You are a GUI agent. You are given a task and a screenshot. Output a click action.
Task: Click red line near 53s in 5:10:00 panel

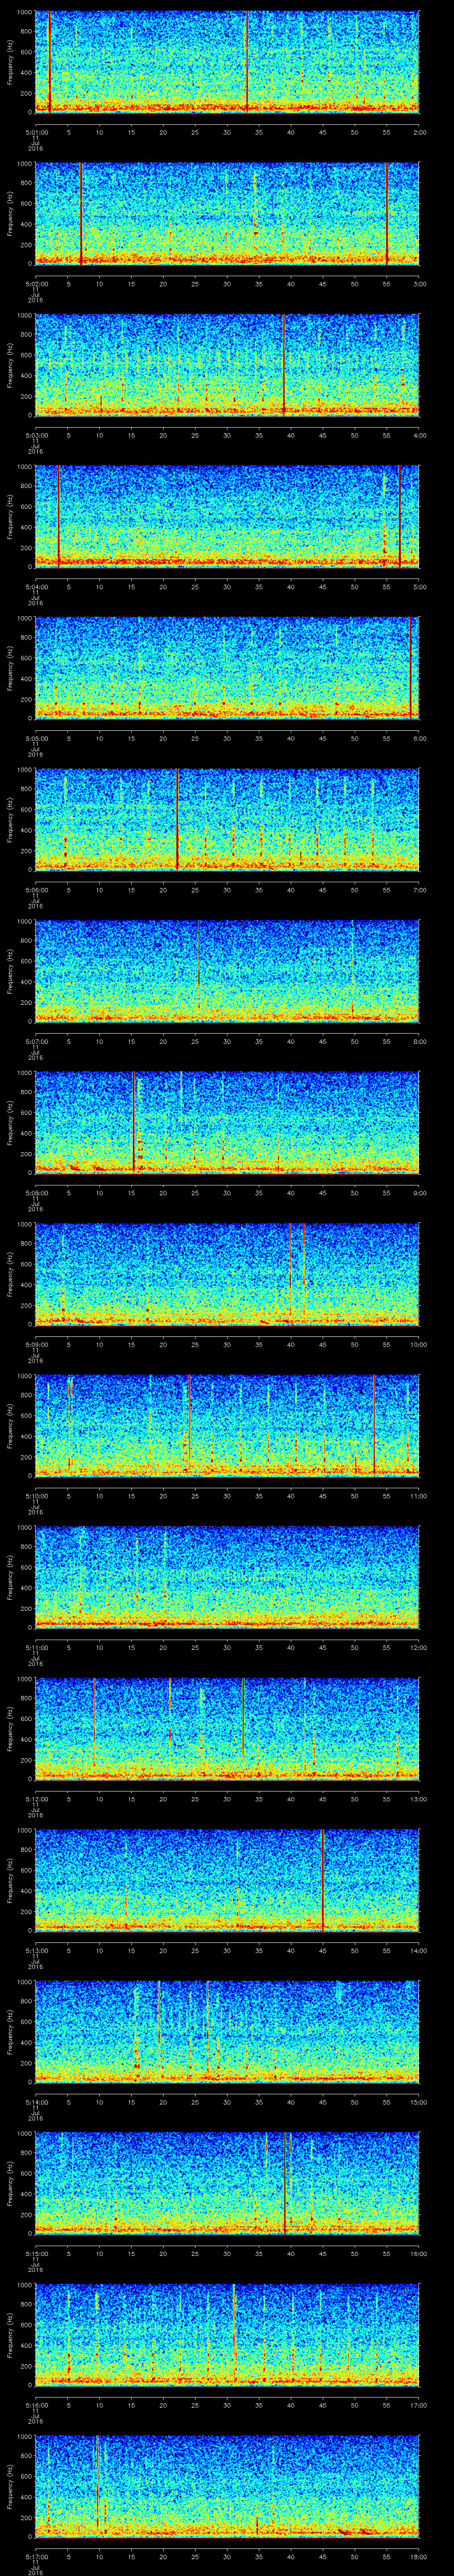click(373, 1426)
